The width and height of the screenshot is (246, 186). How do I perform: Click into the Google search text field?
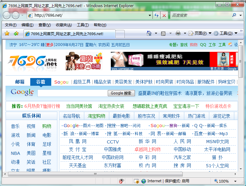click(73, 93)
